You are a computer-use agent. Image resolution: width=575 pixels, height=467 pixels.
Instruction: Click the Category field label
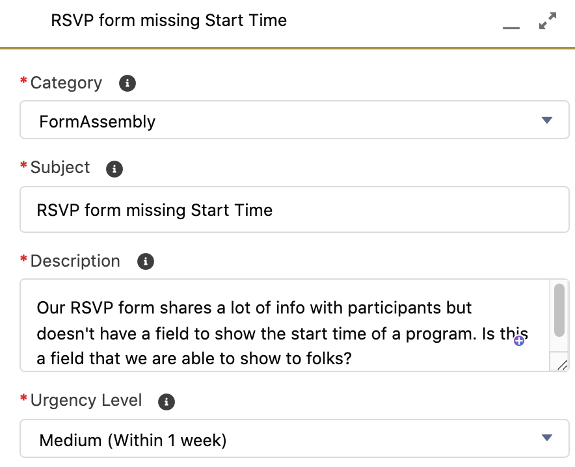(x=66, y=83)
